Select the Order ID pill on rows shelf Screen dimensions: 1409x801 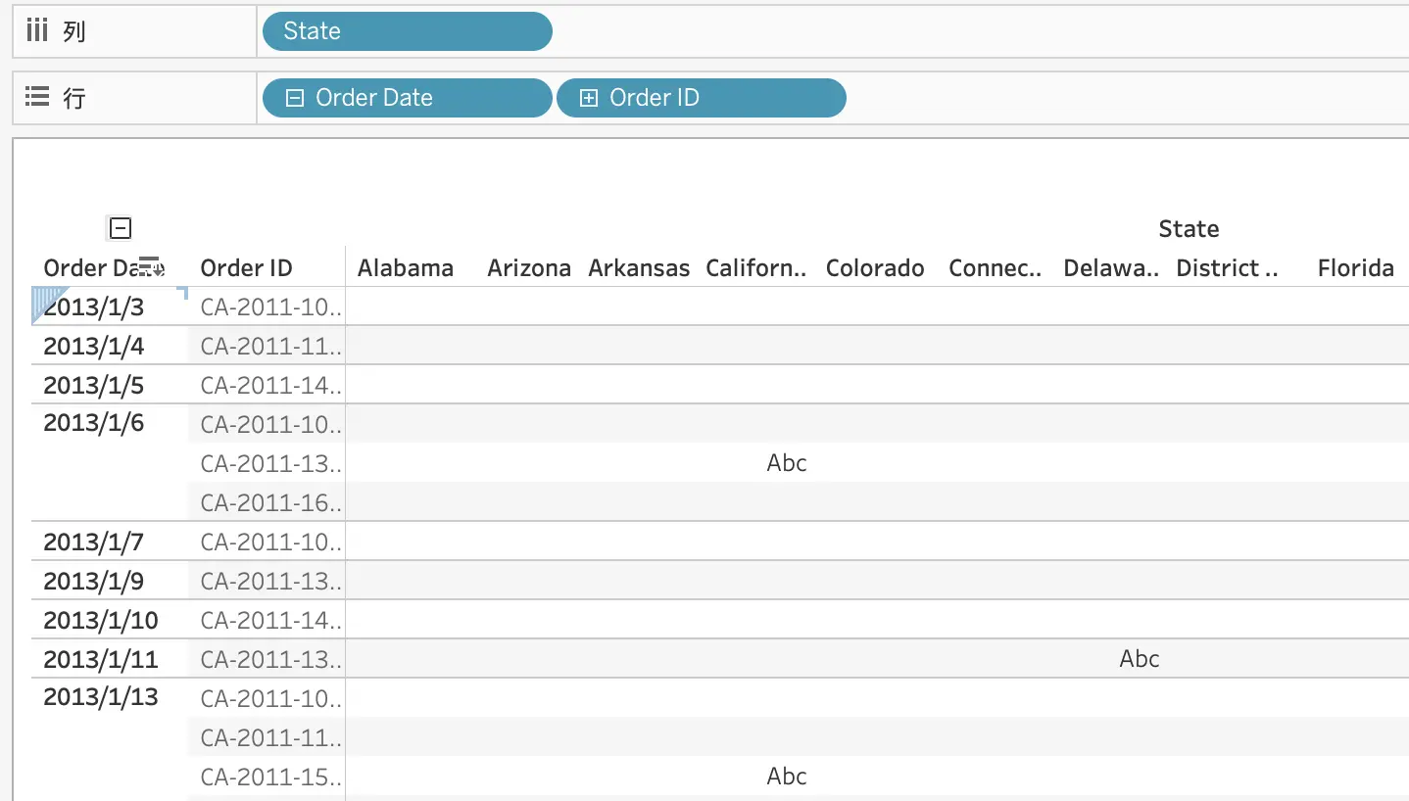(x=701, y=98)
